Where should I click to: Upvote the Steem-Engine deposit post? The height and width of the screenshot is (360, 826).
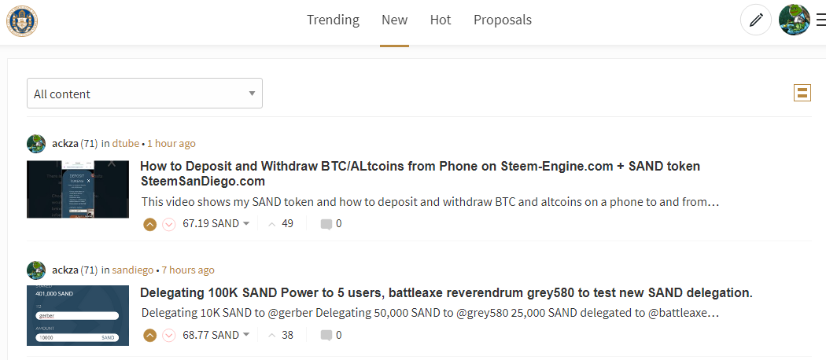pos(150,224)
